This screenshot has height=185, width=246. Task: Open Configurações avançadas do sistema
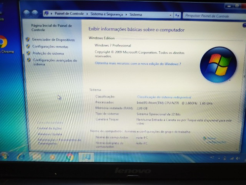(55, 62)
